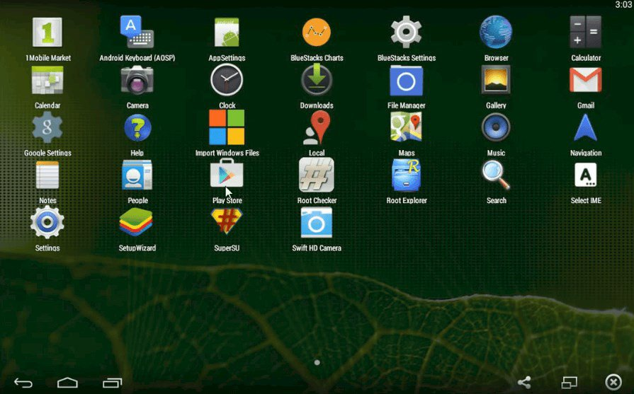Image resolution: width=634 pixels, height=394 pixels.
Task: Tap the Android home button
Action: (x=67, y=382)
